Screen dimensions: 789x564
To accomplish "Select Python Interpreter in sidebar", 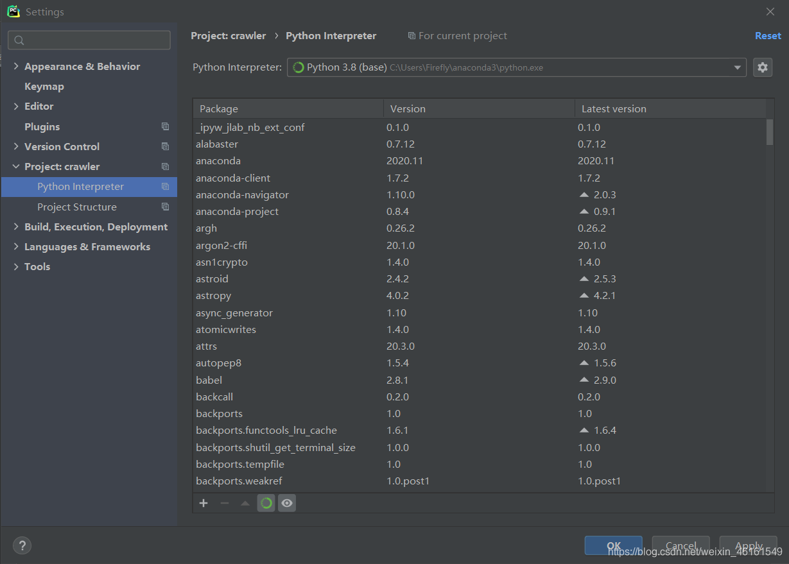I will click(89, 187).
